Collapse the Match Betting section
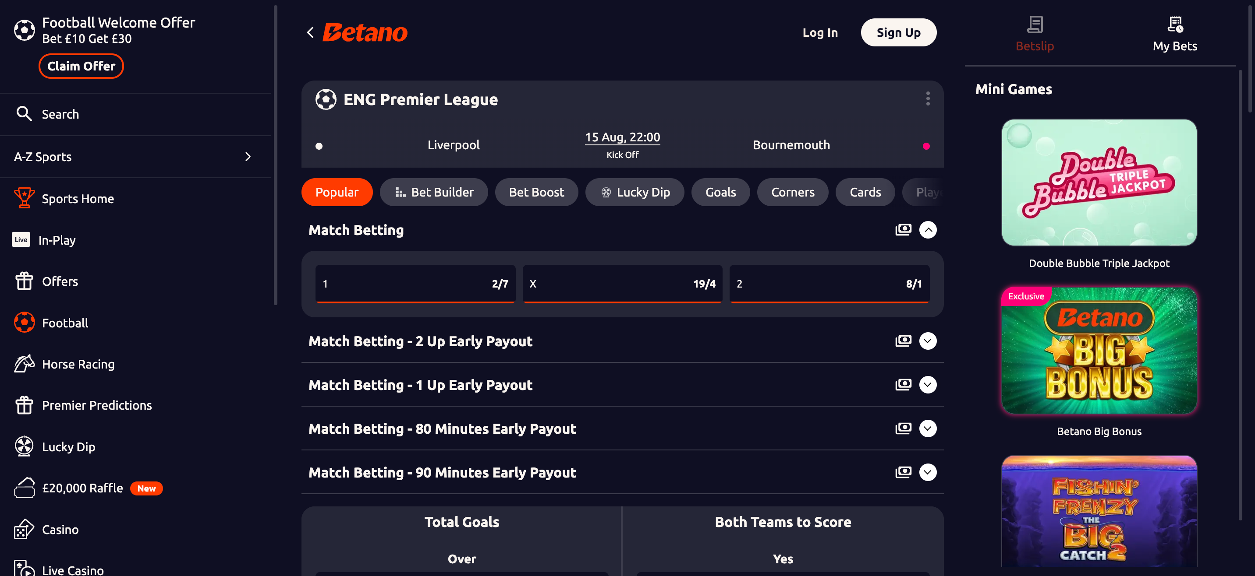Viewport: 1255px width, 576px height. point(928,230)
